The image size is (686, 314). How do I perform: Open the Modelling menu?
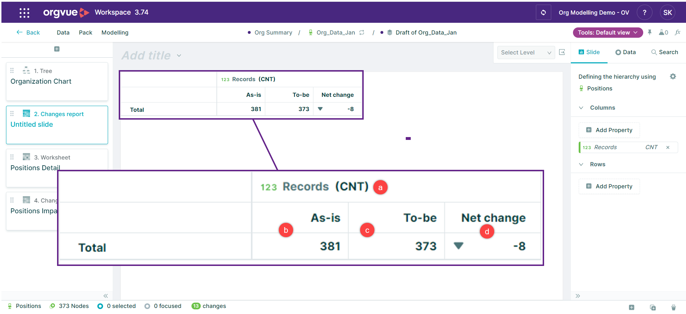pyautogui.click(x=115, y=32)
